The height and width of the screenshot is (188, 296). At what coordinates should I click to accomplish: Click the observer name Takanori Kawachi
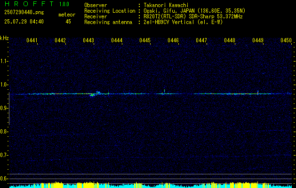(166, 5)
